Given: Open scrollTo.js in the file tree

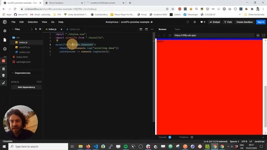Looking at the screenshot, I should point(25,47).
